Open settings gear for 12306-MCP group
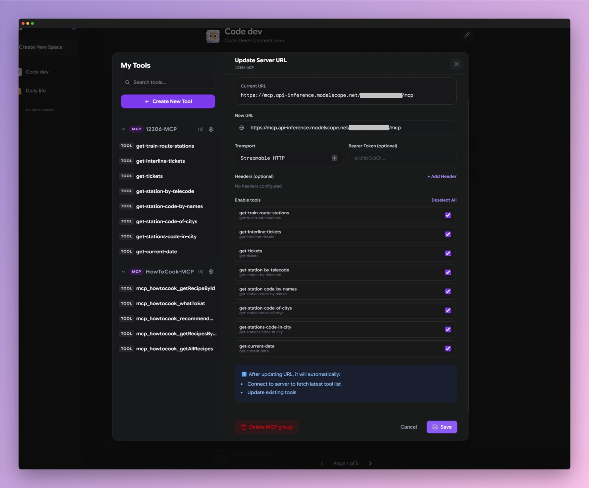The height and width of the screenshot is (488, 589). pyautogui.click(x=211, y=129)
